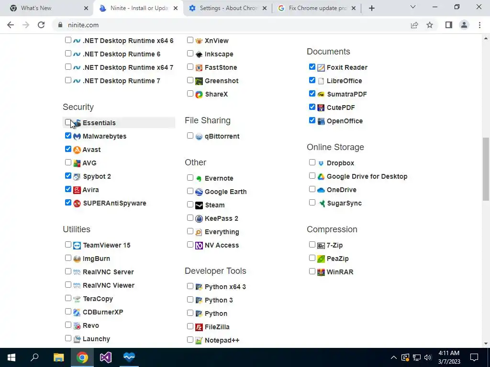
Task: Check the Essentials security checkbox
Action: pyautogui.click(x=68, y=122)
